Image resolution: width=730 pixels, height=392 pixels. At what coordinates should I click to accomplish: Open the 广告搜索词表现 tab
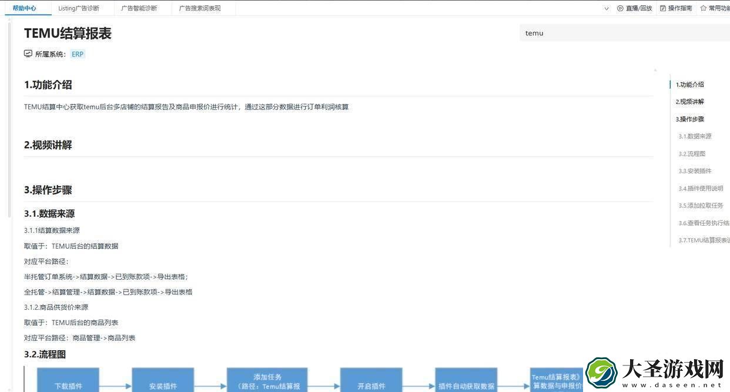(x=200, y=8)
